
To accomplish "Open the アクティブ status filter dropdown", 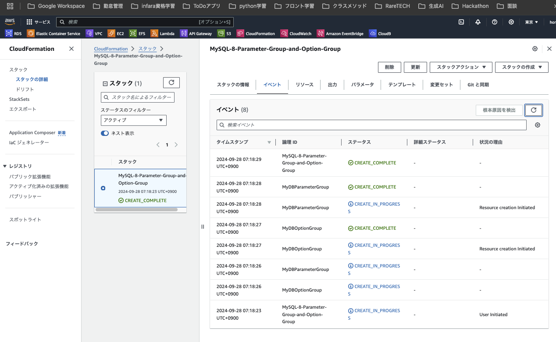I will [x=133, y=120].
